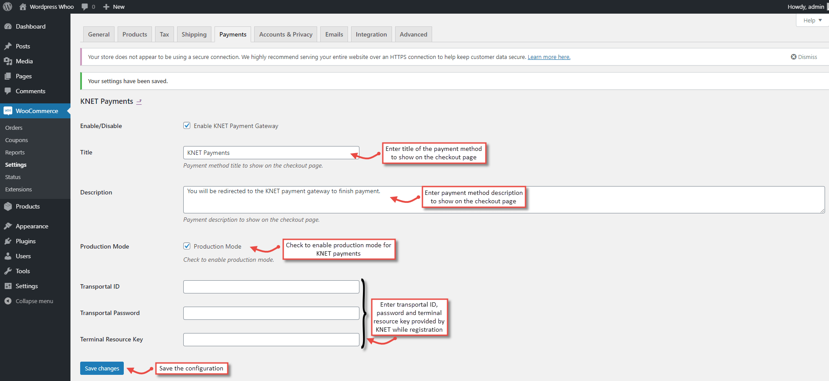Open the Howdy, admin account menu
This screenshot has width=829, height=381.
806,7
